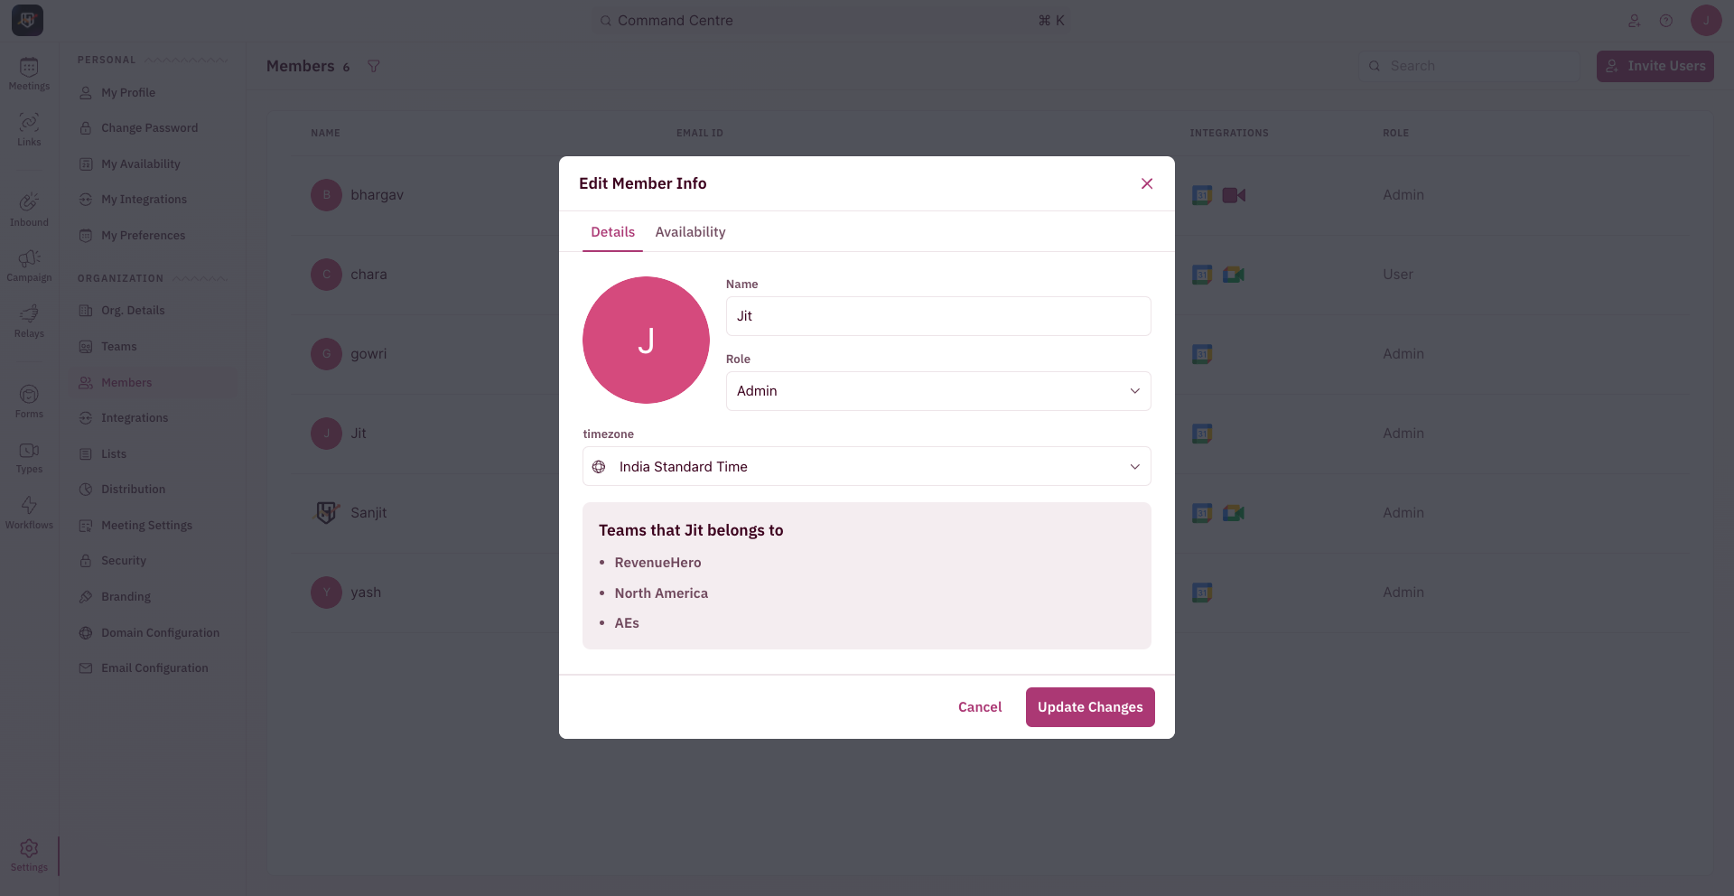The image size is (1734, 896).
Task: Click the Name field containing Jit
Action: pyautogui.click(x=938, y=316)
